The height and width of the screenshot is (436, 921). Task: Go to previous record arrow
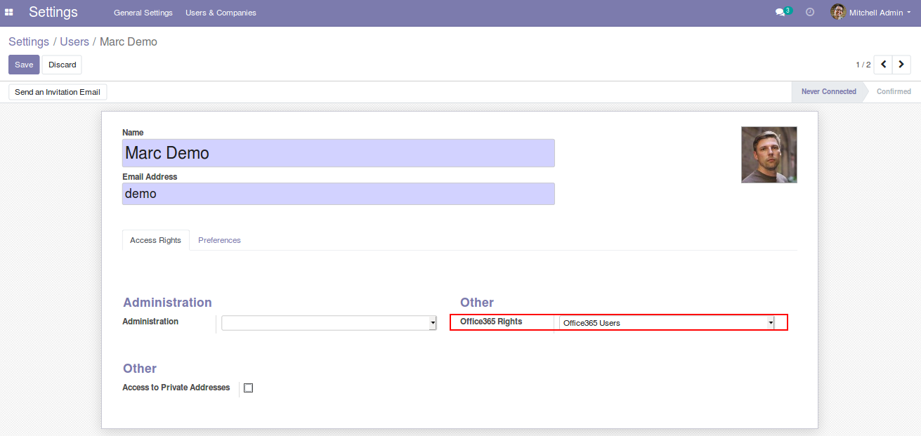(883, 65)
